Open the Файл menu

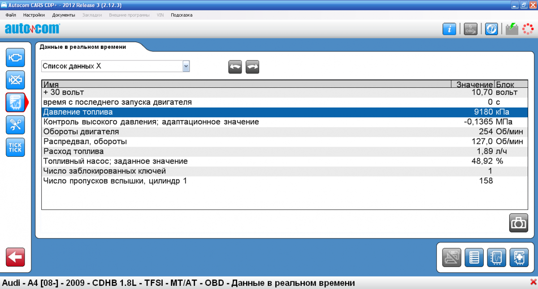(x=11, y=15)
